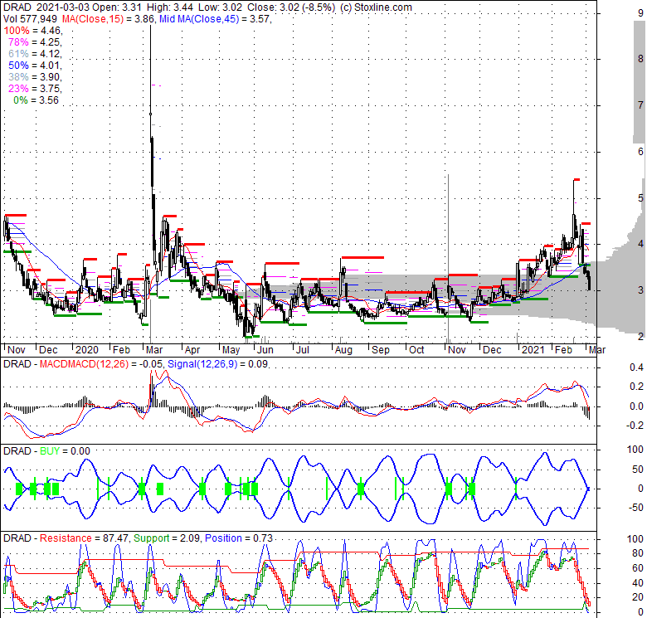Image resolution: width=647 pixels, height=618 pixels.
Task: Click the price axis value '5'
Action: coord(640,198)
